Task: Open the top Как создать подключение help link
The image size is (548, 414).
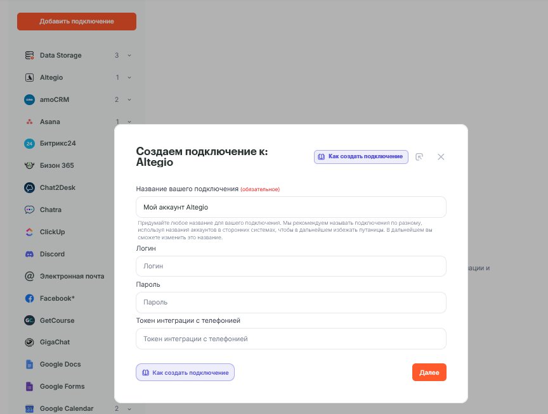Action: (x=361, y=156)
